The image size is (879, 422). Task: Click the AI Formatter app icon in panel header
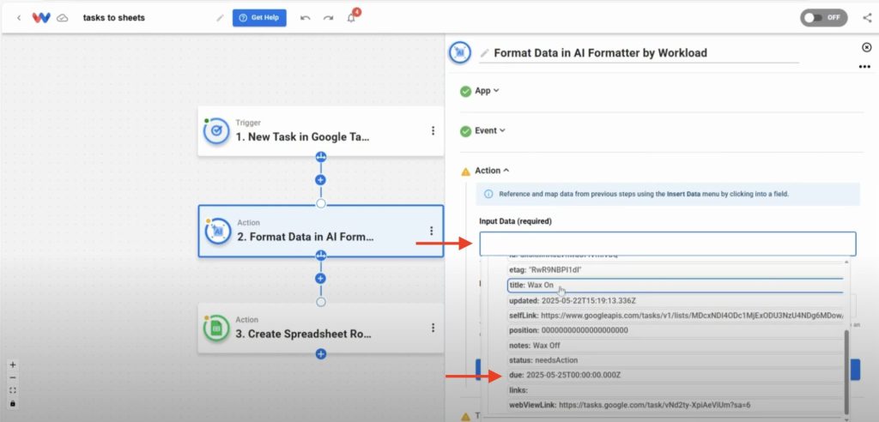[x=460, y=52]
